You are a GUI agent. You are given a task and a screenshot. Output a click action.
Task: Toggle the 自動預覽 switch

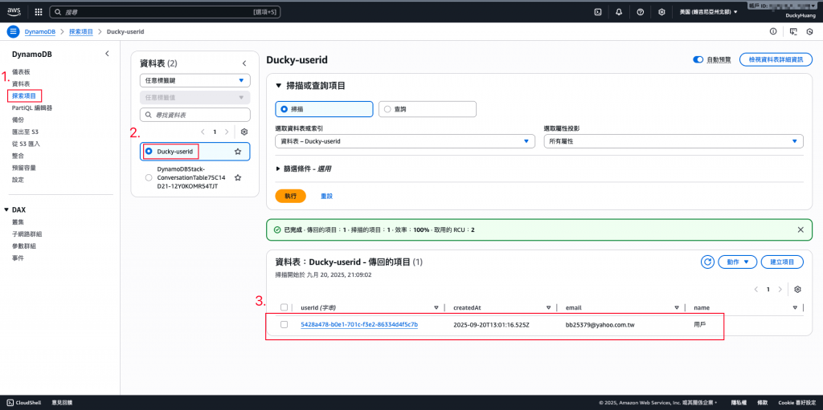(698, 59)
